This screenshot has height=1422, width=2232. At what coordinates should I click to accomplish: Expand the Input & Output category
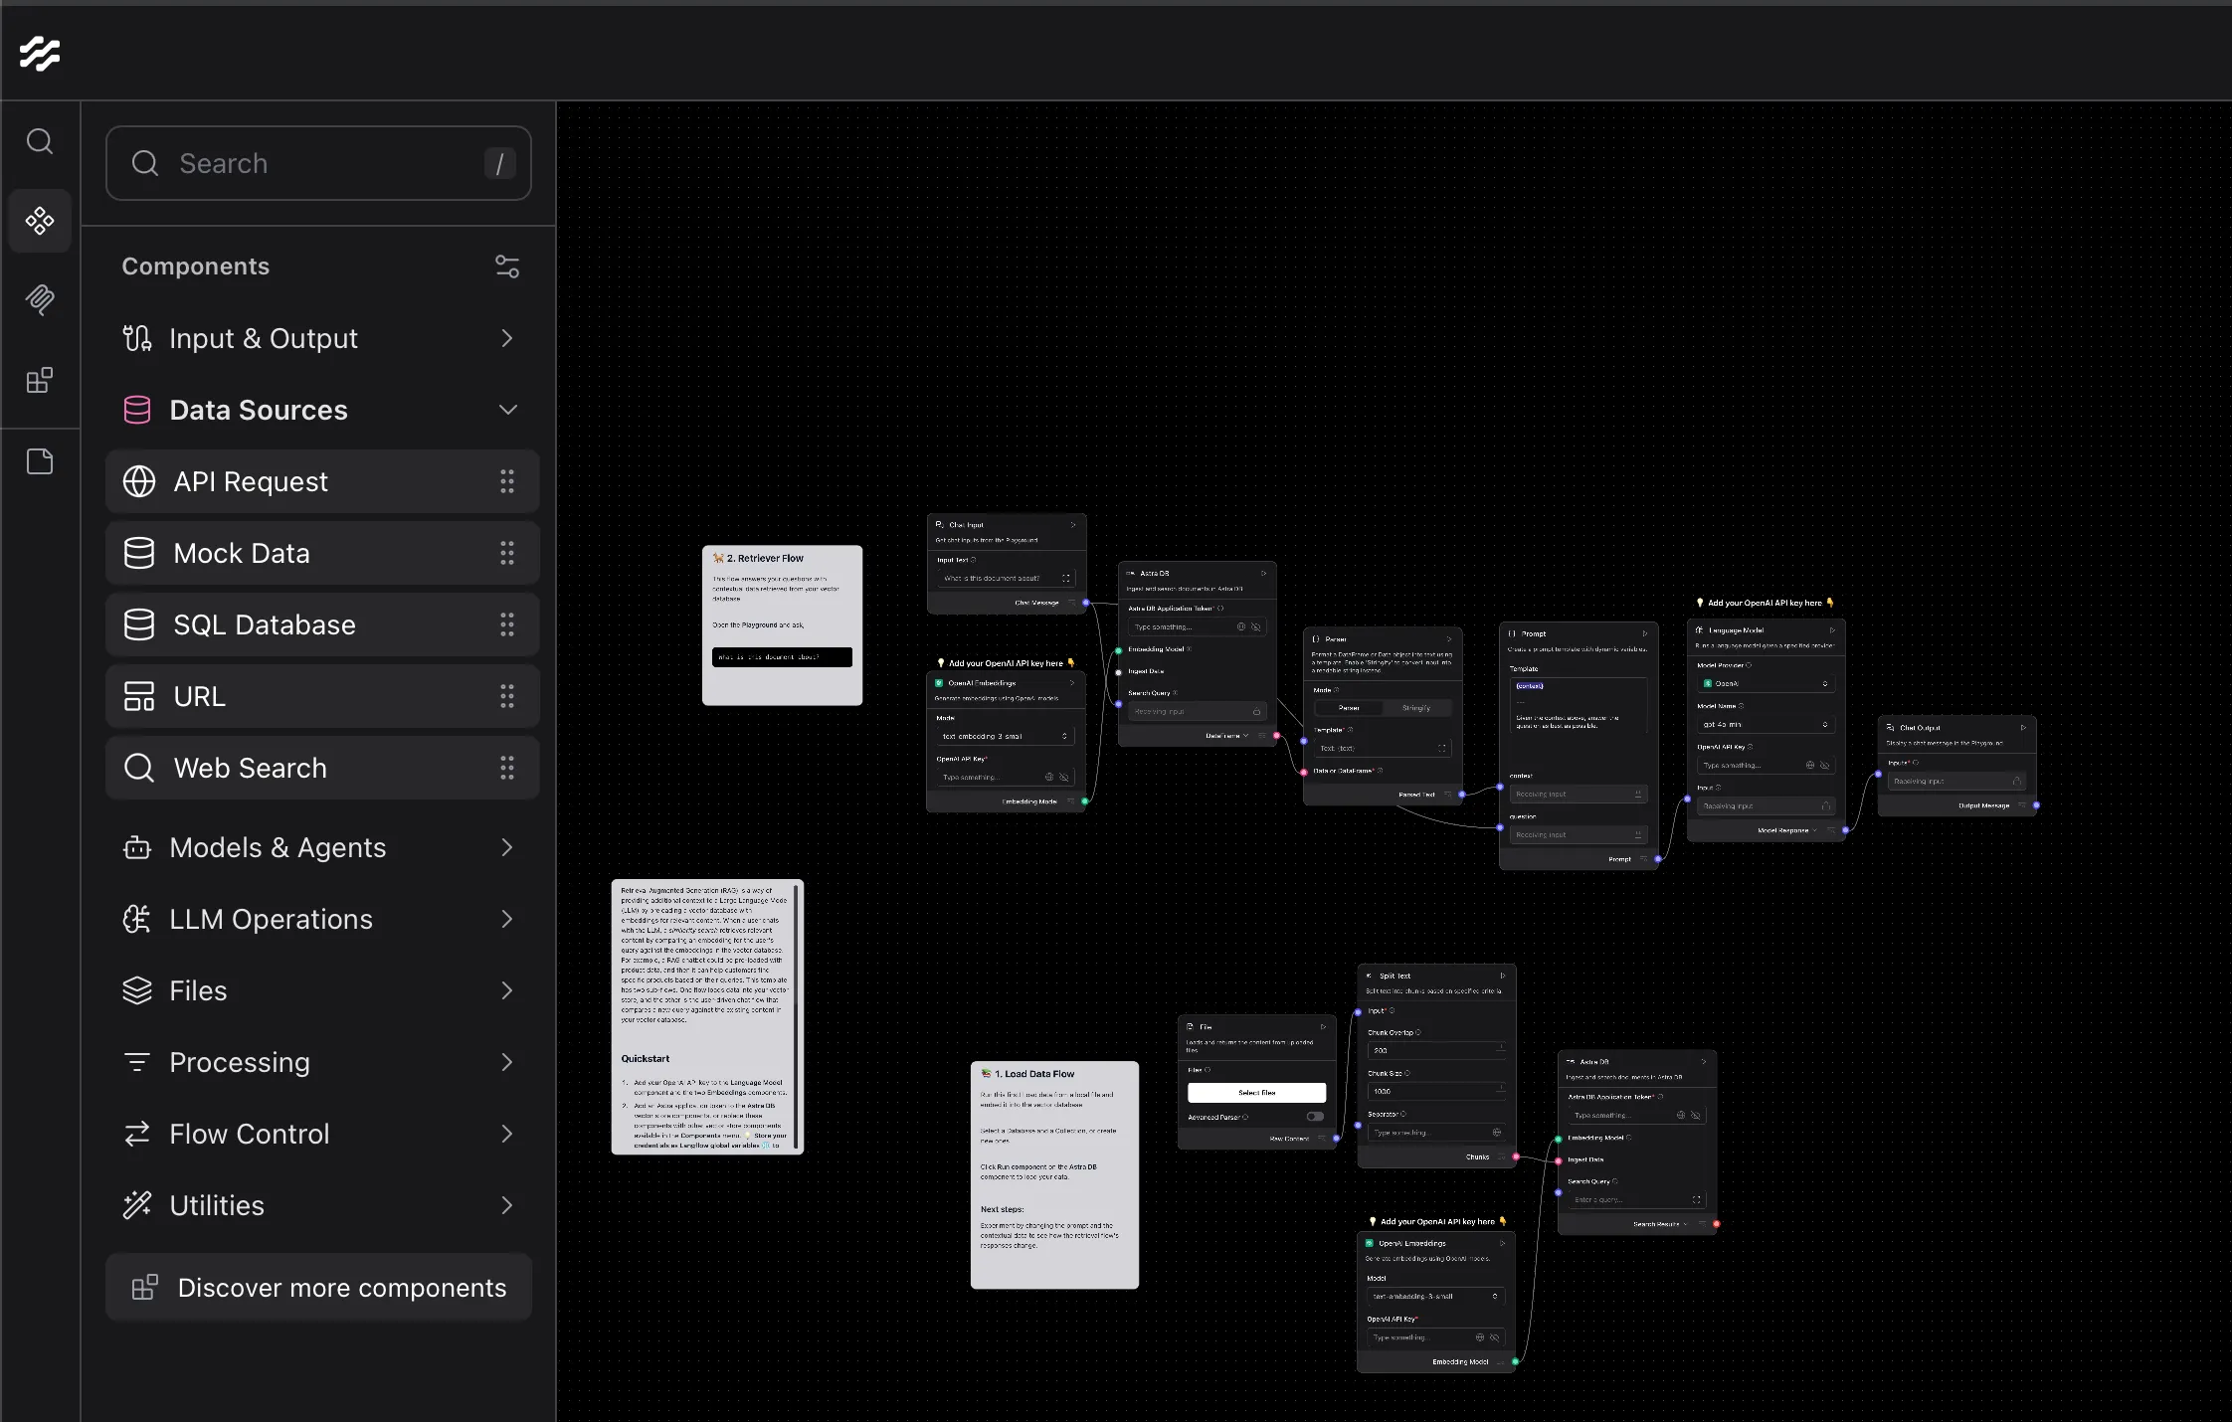tap(507, 338)
